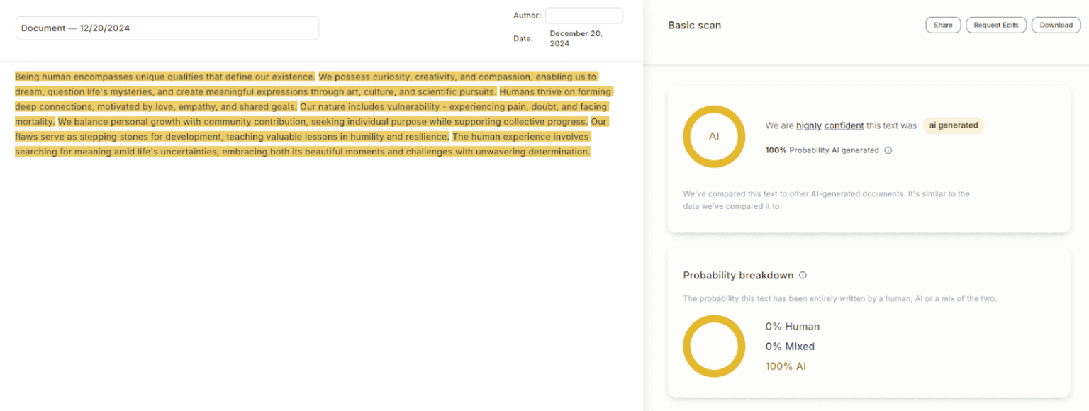This screenshot has width=1089, height=411.
Task: Click the Probability breakdown donut chart
Action: click(x=713, y=346)
